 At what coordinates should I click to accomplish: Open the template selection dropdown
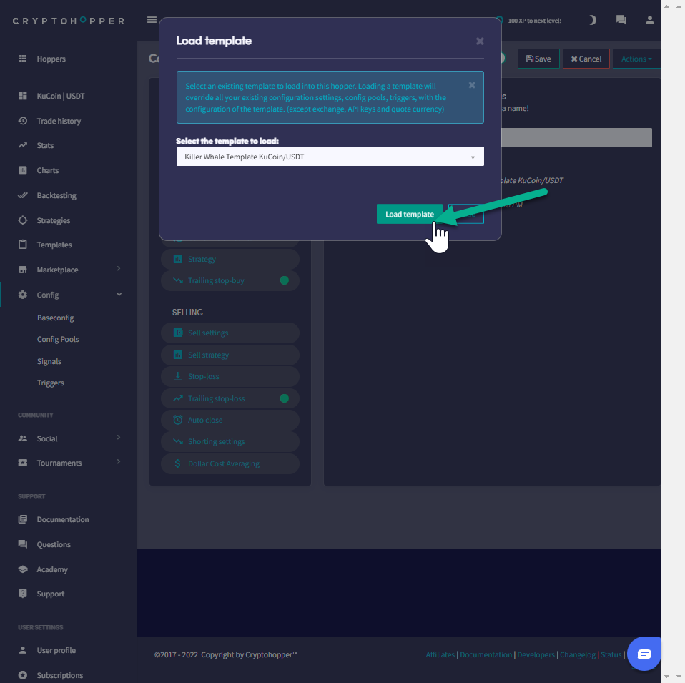[330, 157]
